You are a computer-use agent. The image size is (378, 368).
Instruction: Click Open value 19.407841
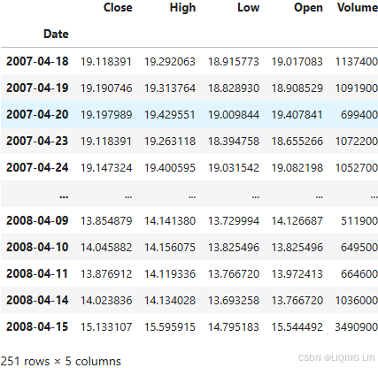(x=297, y=115)
